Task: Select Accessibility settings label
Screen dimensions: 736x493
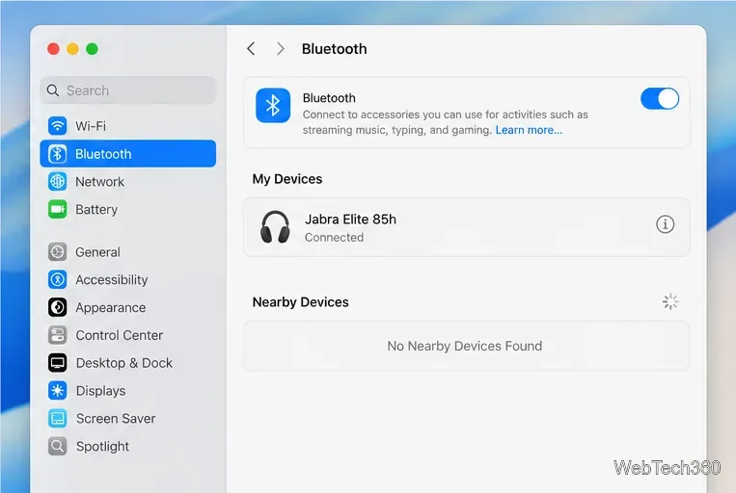Action: [x=112, y=280]
